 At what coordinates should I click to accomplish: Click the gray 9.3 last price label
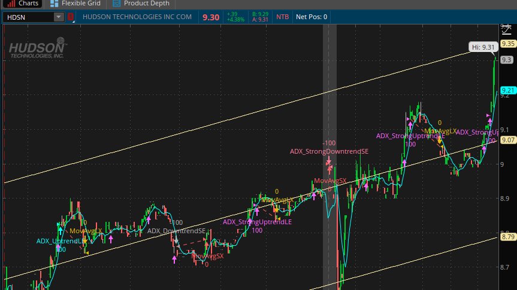point(506,60)
